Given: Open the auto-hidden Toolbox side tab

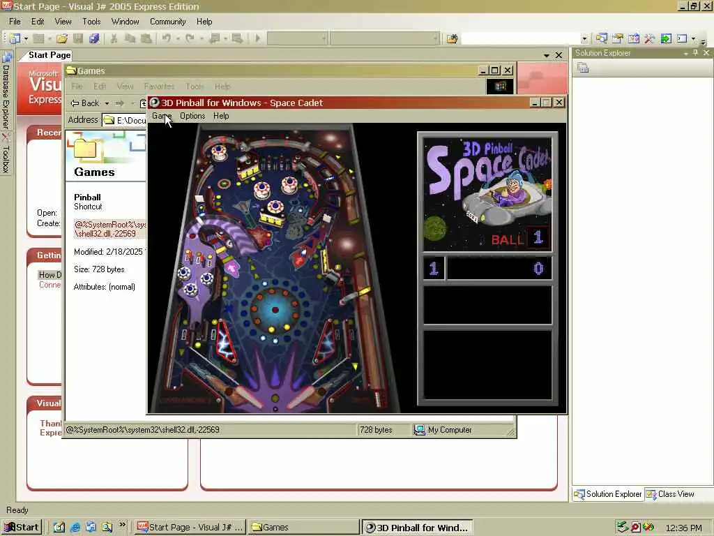Looking at the screenshot, I should click(6, 154).
